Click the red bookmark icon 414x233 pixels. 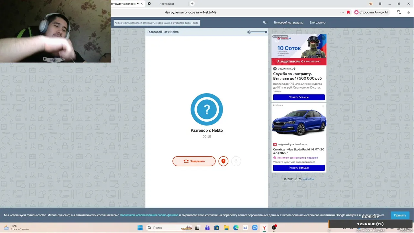[348, 12]
